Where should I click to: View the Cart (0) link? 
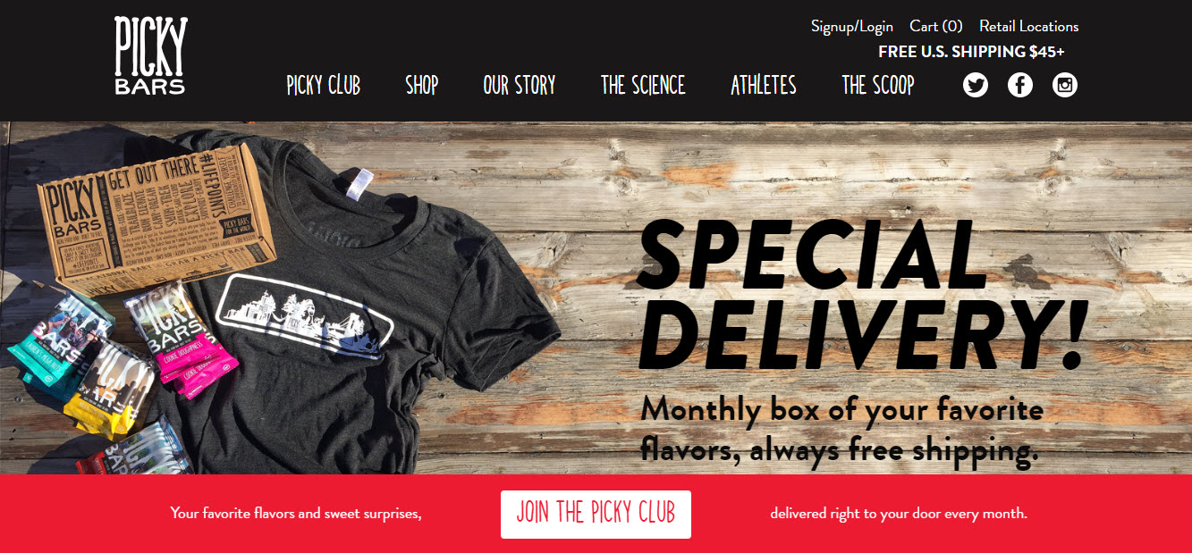936,27
